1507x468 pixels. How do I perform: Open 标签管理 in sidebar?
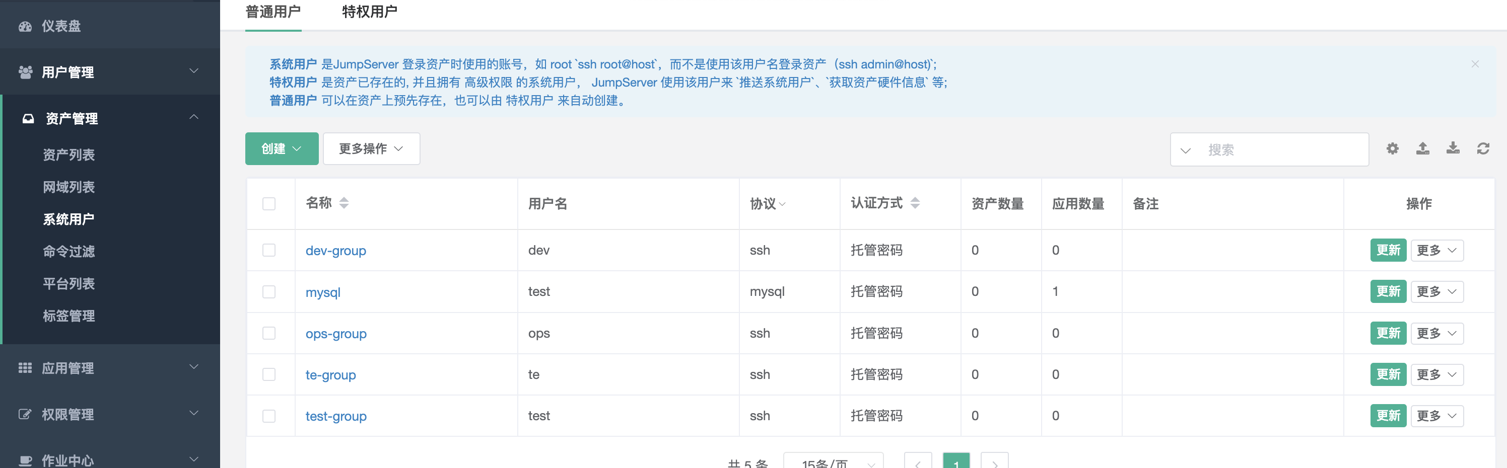[x=68, y=316]
